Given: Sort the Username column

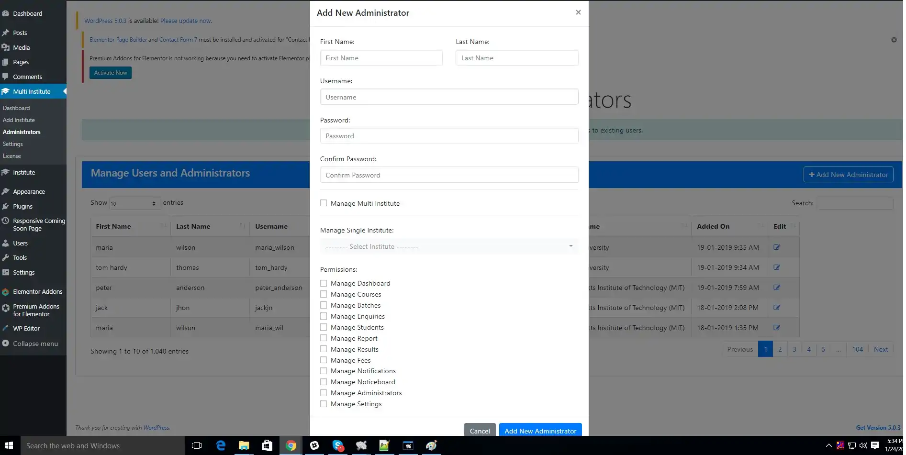Looking at the screenshot, I should pyautogui.click(x=271, y=226).
